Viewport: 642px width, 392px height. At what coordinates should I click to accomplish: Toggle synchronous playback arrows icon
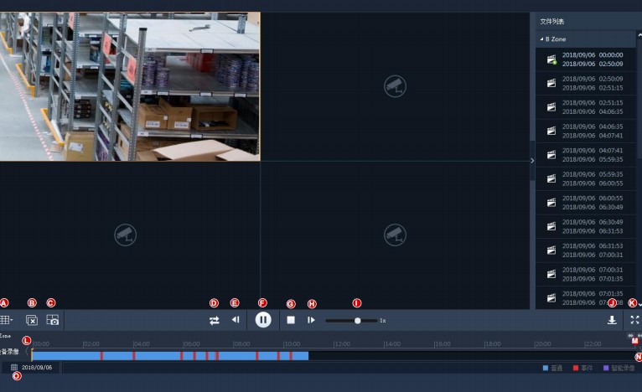[214, 320]
